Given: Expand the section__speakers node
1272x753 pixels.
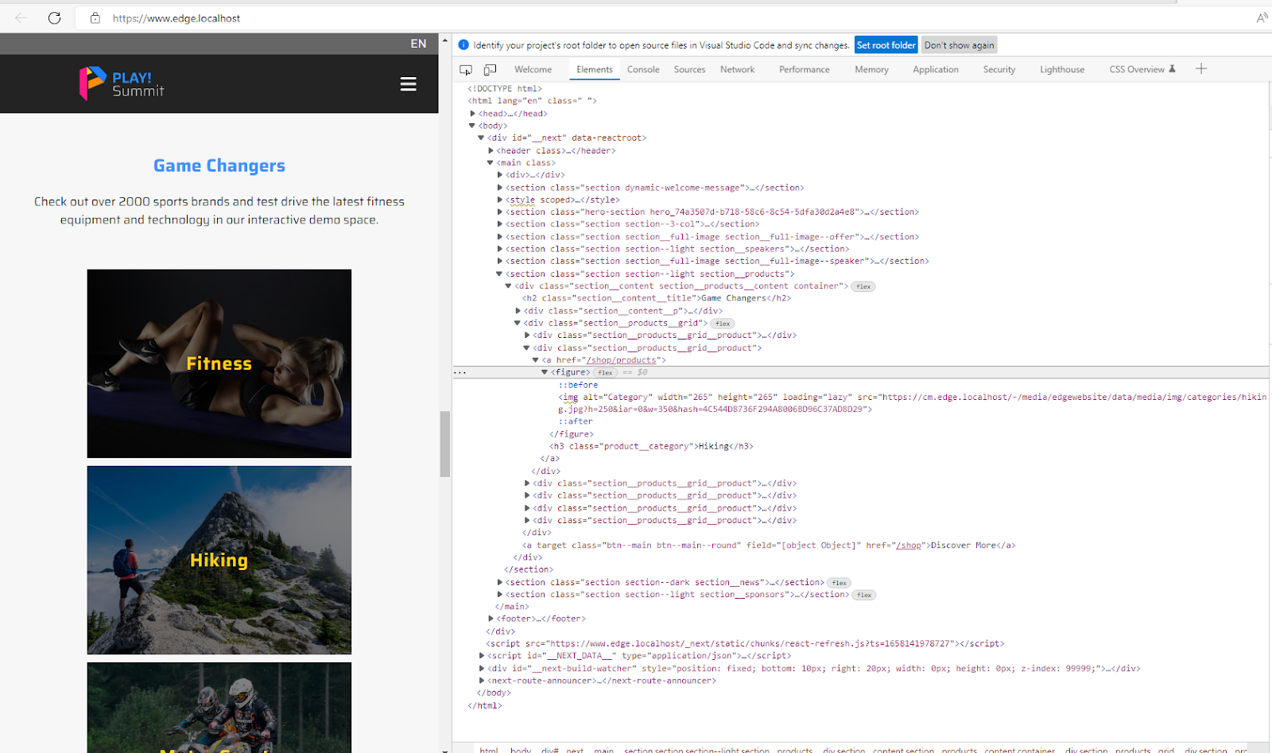Looking at the screenshot, I should pyautogui.click(x=499, y=249).
